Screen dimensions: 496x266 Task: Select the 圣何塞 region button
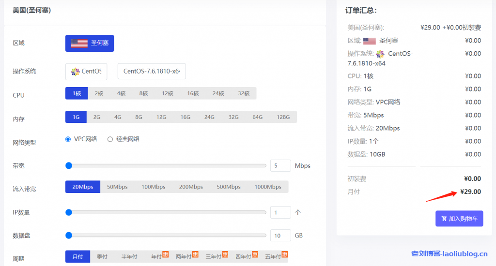pyautogui.click(x=90, y=43)
